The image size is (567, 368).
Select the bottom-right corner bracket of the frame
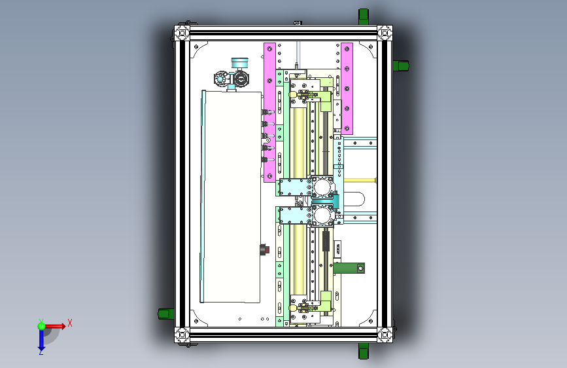pyautogui.click(x=385, y=335)
